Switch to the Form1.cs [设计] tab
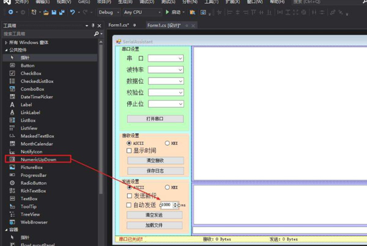Screen dimensions: 367x246 [x=164, y=26]
